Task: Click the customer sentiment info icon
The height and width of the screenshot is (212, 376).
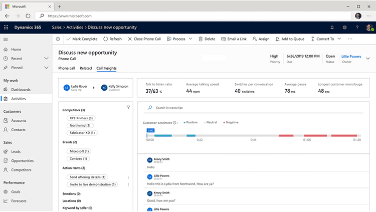Action: coord(174,123)
